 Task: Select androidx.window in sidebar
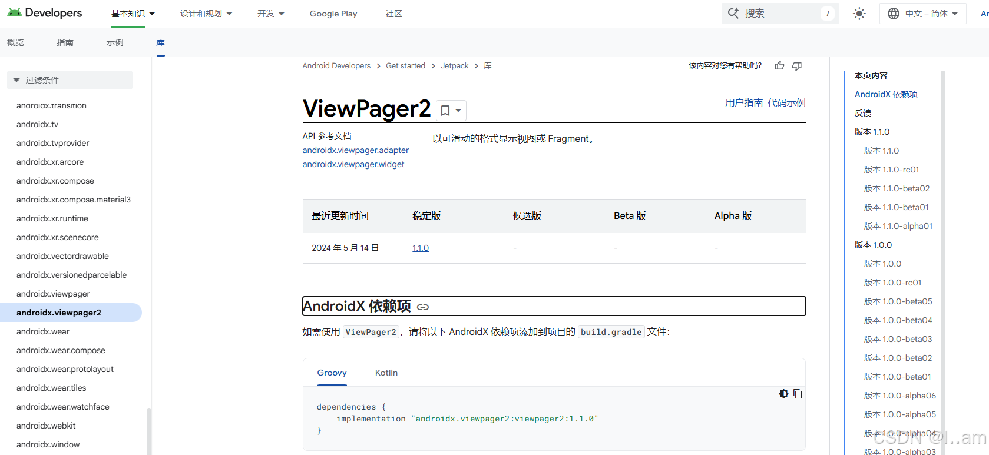click(x=48, y=444)
